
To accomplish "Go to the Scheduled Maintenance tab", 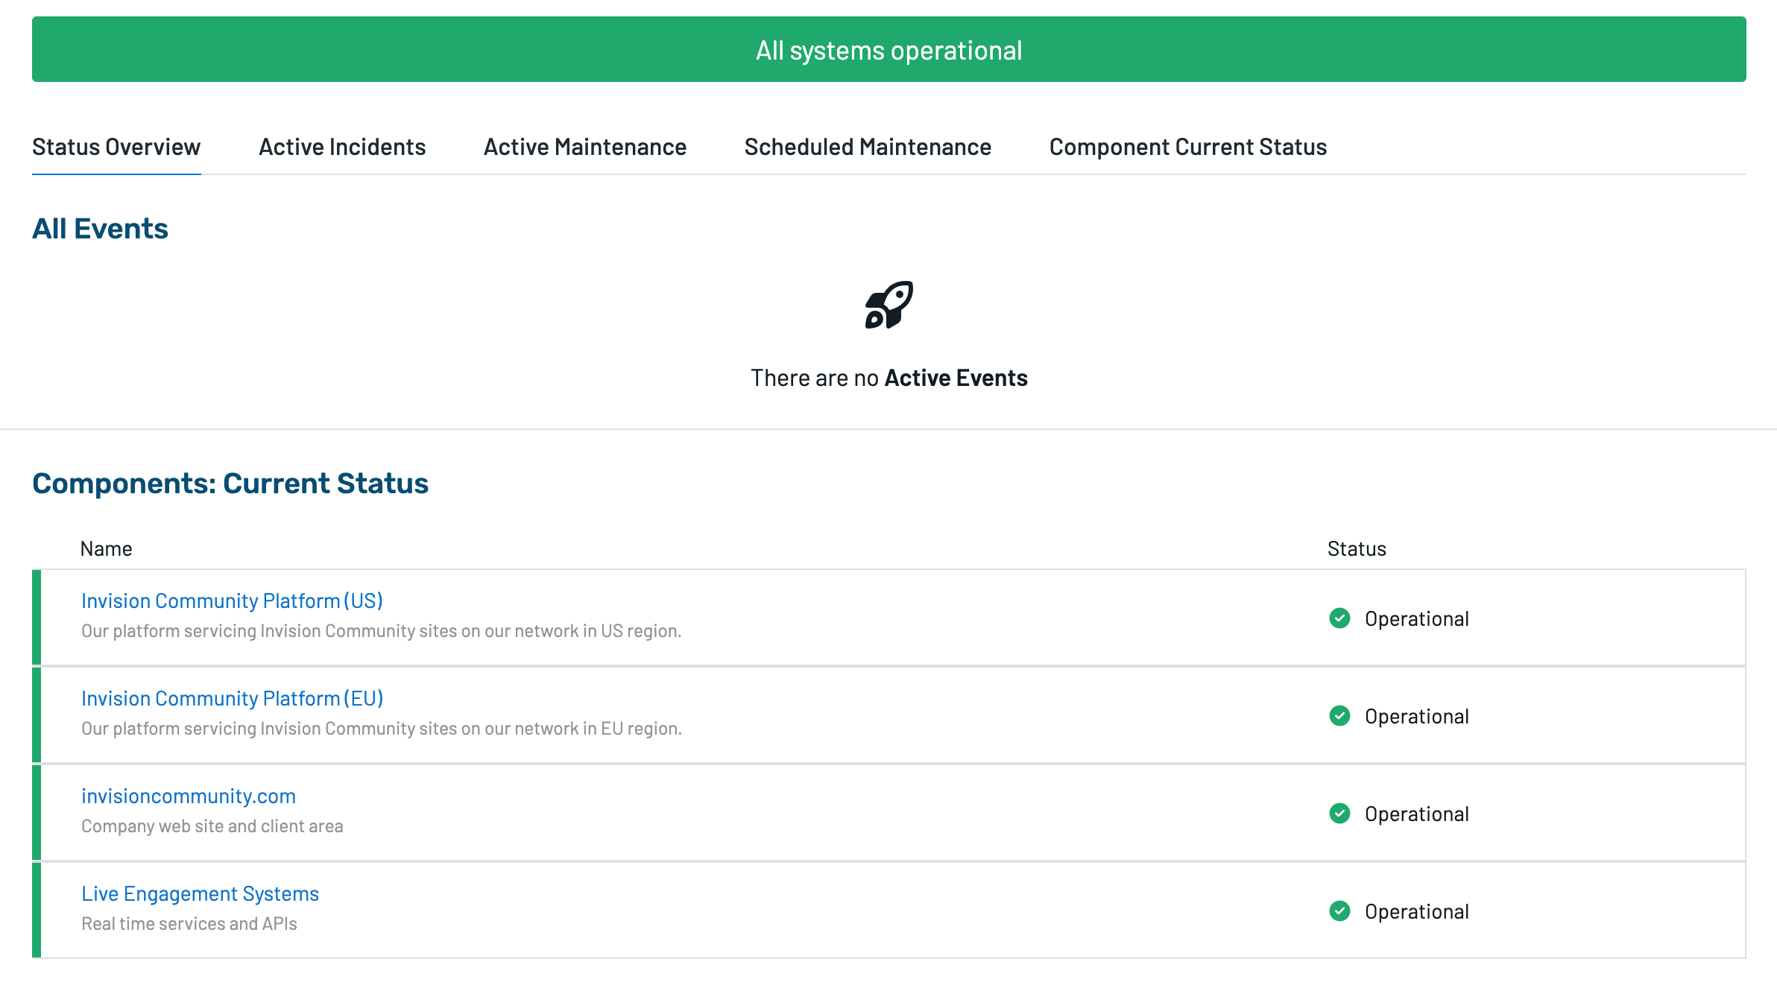I will [868, 147].
